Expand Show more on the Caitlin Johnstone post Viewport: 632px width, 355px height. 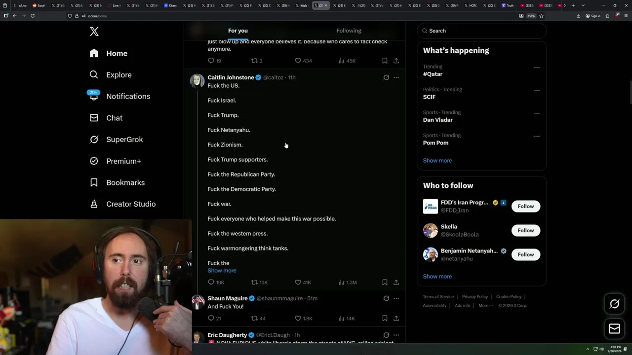[222, 271]
